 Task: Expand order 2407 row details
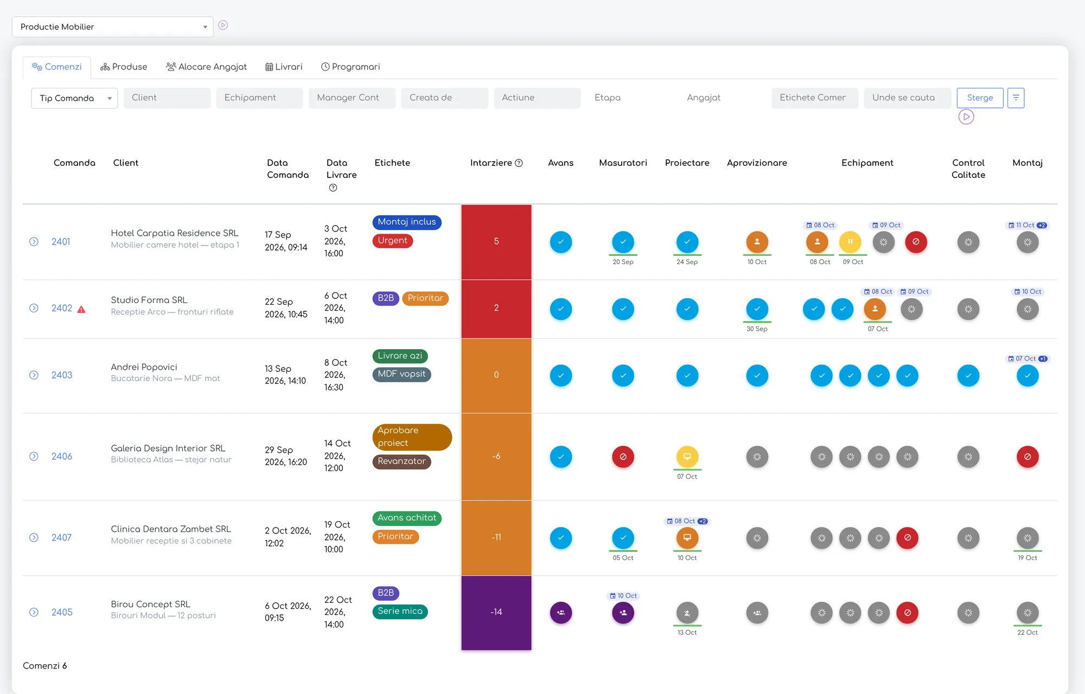pos(34,537)
